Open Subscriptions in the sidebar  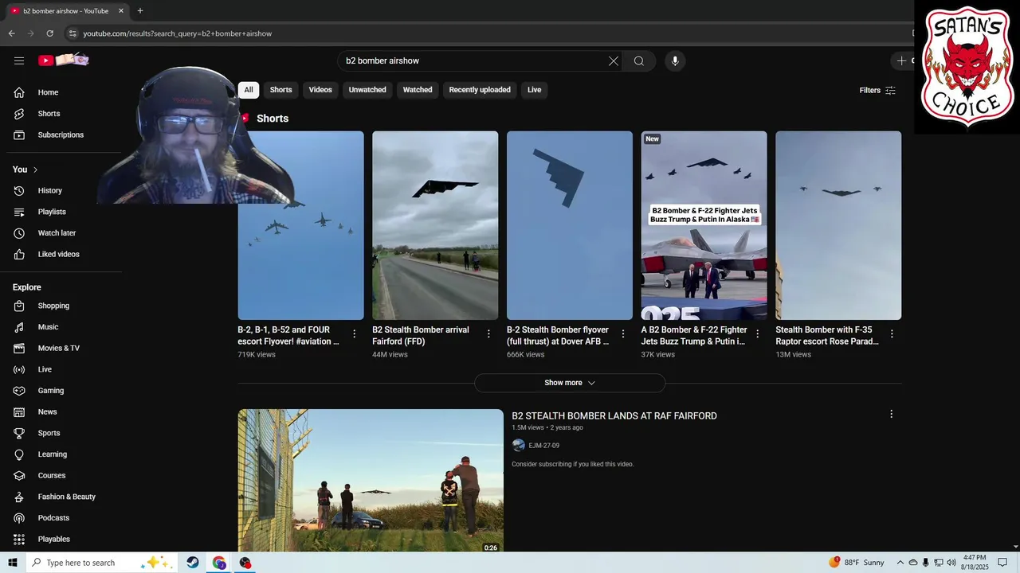point(62,134)
